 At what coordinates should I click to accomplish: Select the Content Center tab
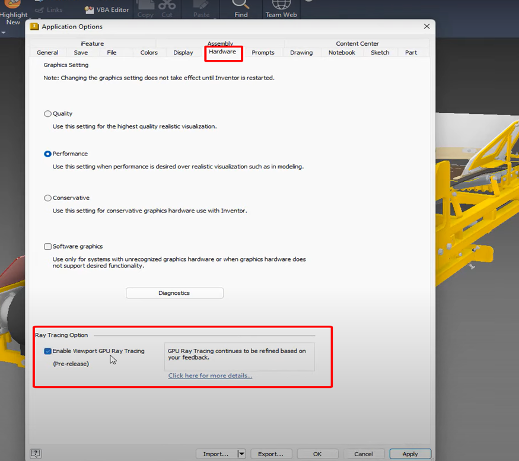tap(357, 43)
